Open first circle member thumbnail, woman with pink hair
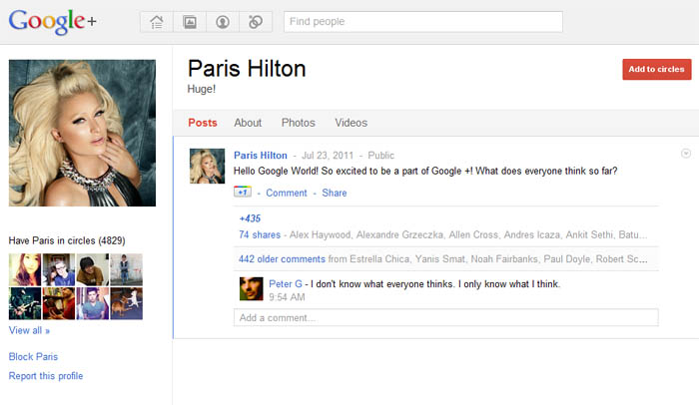Viewport: 699px width, 405px height. click(x=25, y=269)
